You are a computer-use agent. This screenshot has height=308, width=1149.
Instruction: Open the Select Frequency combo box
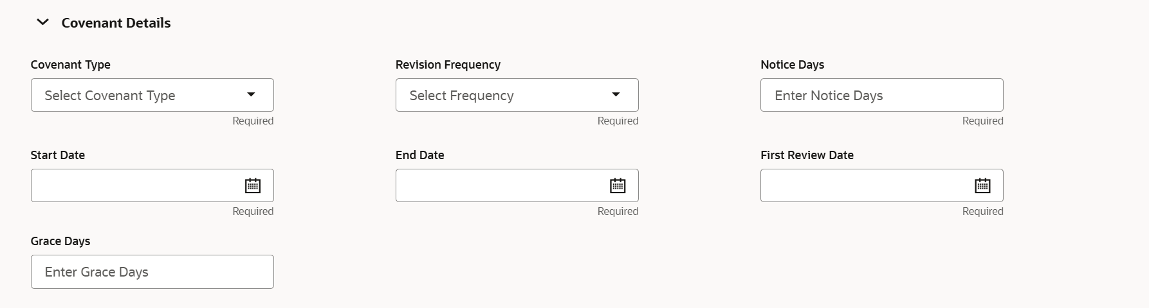[502, 96]
